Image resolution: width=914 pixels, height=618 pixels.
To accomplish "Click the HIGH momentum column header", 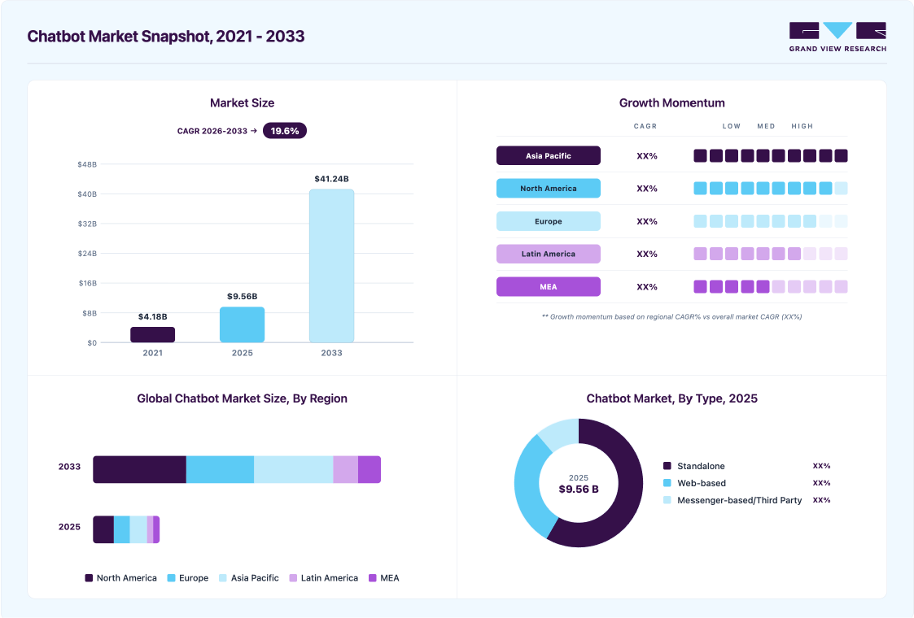I will coord(802,126).
